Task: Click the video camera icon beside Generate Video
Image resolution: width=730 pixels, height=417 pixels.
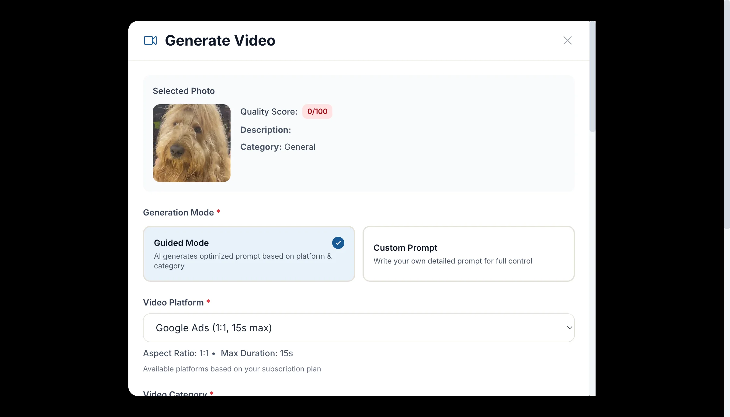Action: click(x=150, y=40)
